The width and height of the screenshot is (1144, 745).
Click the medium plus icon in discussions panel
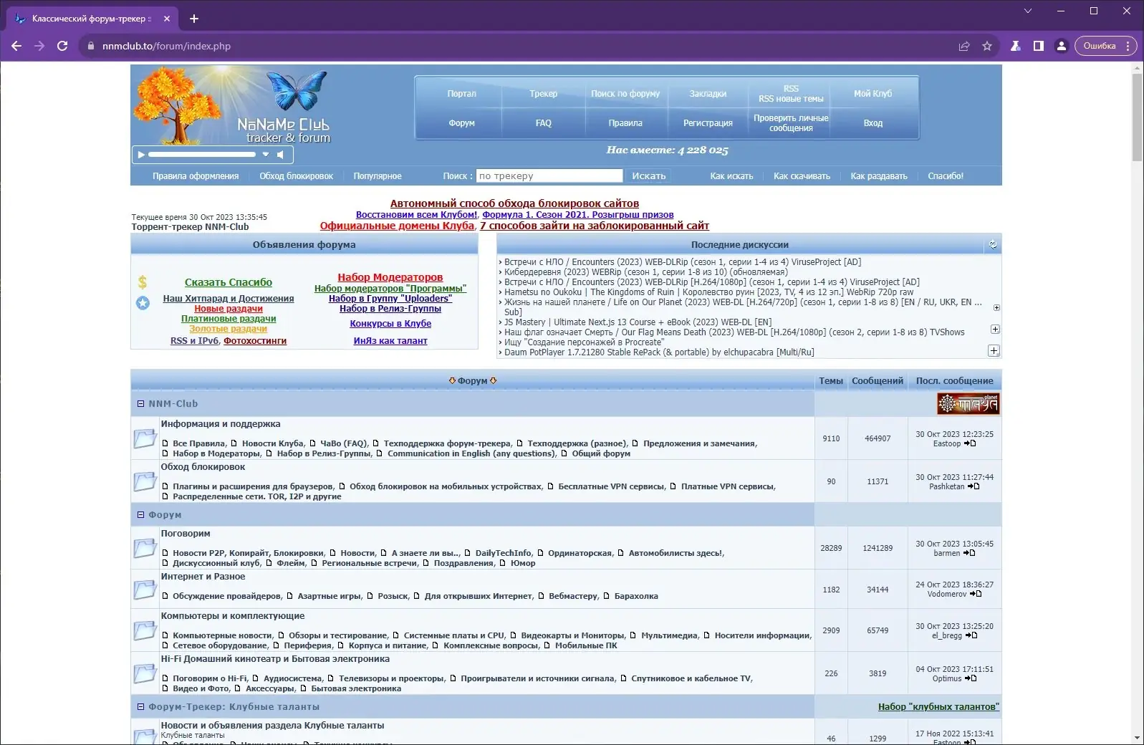[x=995, y=330]
